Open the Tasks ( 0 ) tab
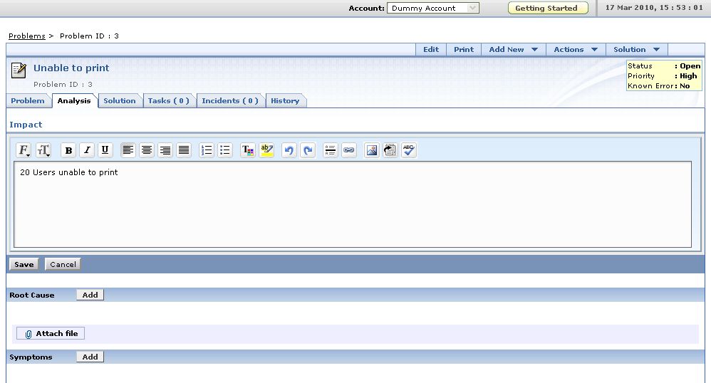Image resolution: width=711 pixels, height=383 pixels. point(169,100)
